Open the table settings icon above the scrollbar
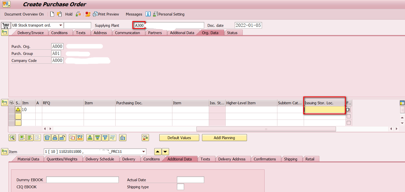The image size is (405, 192). coord(402,103)
